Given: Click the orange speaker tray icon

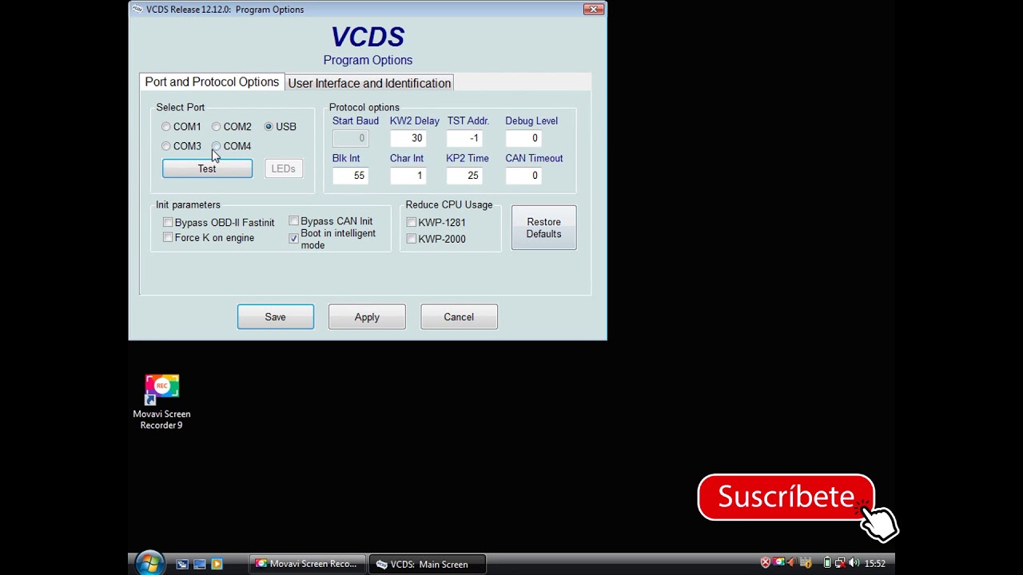Looking at the screenshot, I should pyautogui.click(x=792, y=562).
